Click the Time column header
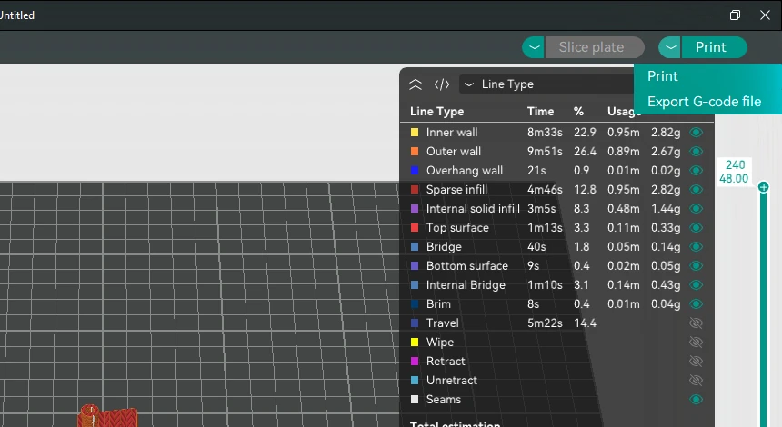Viewport: 782px width, 427px height. pos(540,112)
